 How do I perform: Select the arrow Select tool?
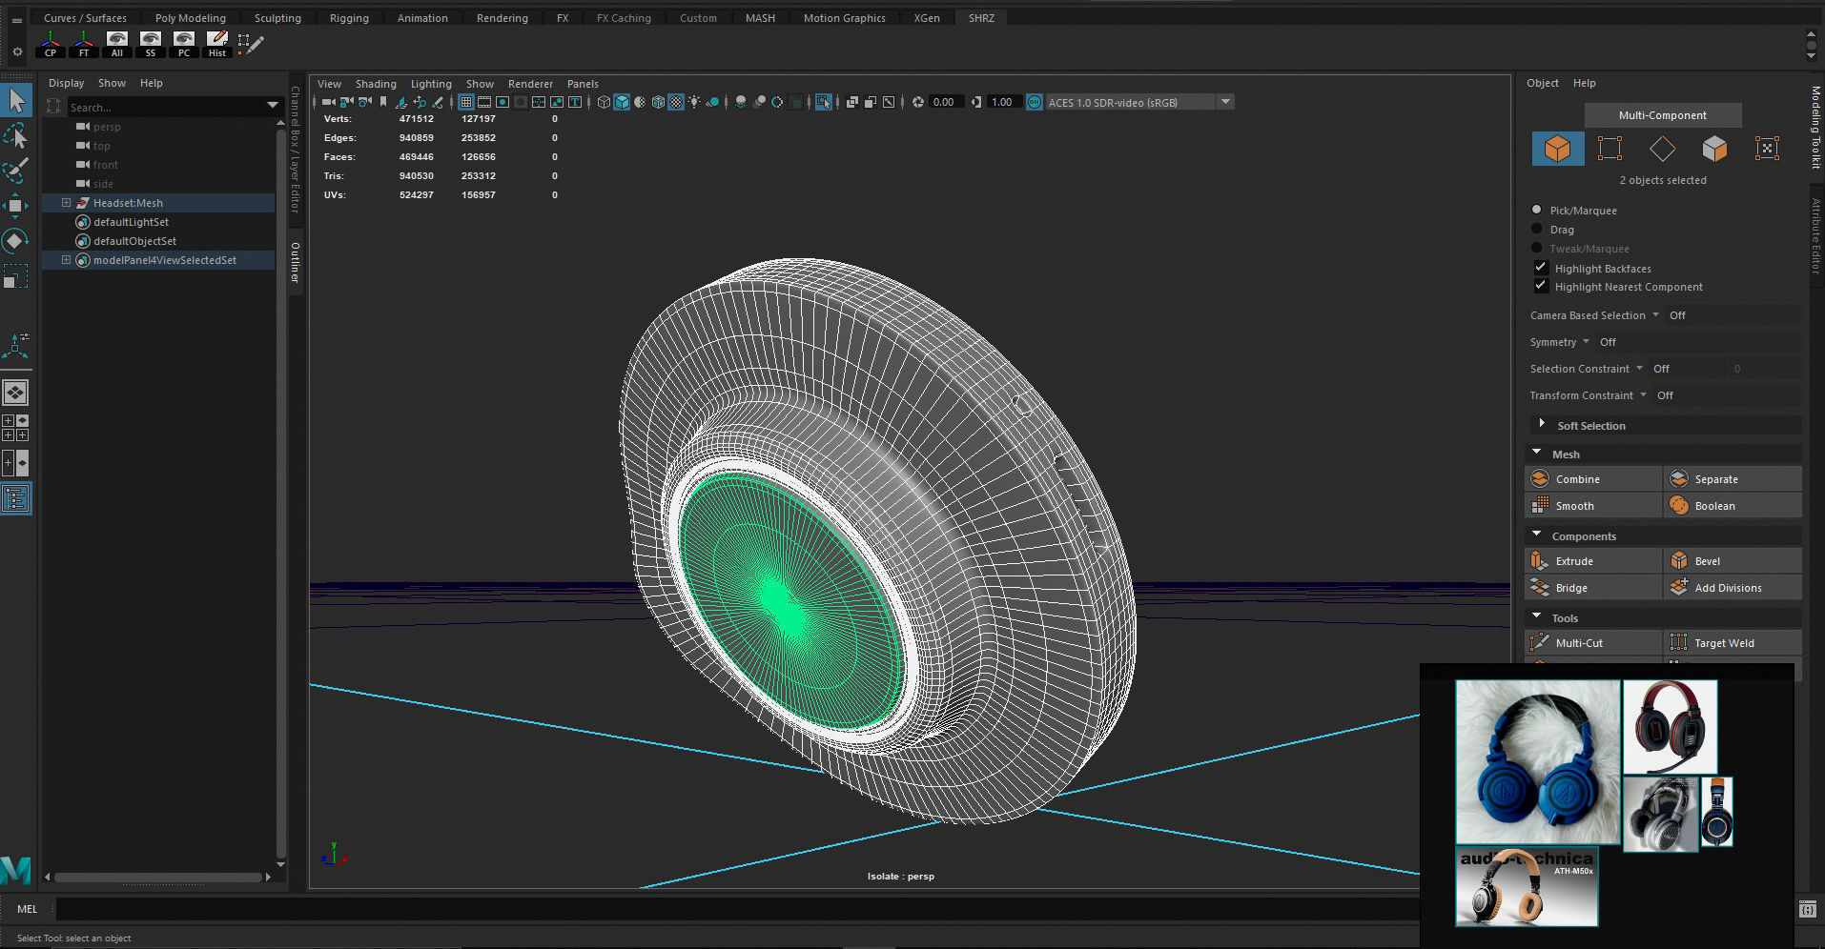16,100
